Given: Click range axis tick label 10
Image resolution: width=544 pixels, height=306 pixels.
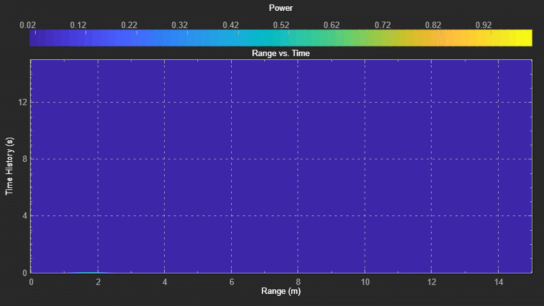Looking at the screenshot, I should coord(365,282).
